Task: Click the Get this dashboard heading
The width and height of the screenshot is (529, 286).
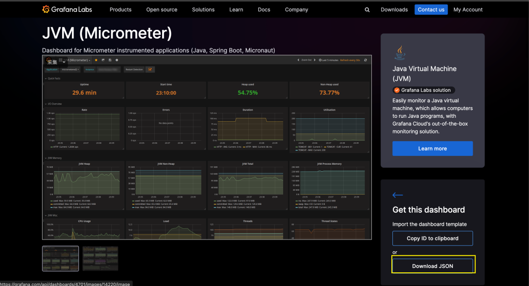Action: coord(429,210)
